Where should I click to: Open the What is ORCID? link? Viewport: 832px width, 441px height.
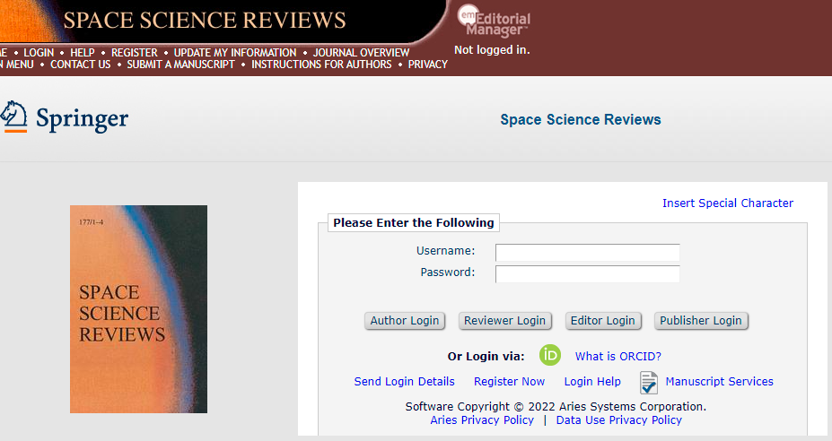click(x=617, y=356)
